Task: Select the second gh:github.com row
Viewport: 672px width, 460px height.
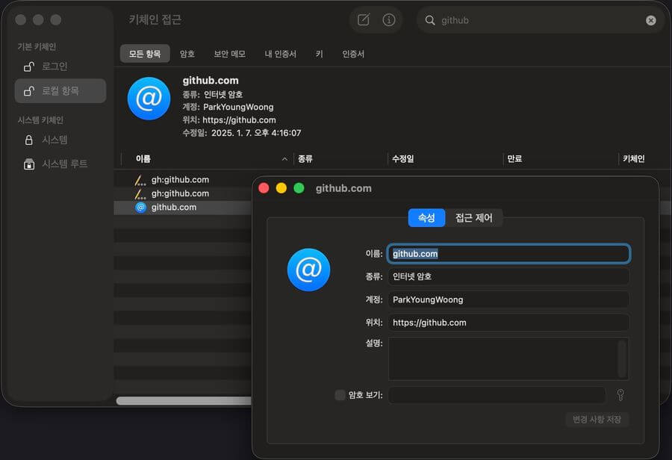Action: pos(183,193)
